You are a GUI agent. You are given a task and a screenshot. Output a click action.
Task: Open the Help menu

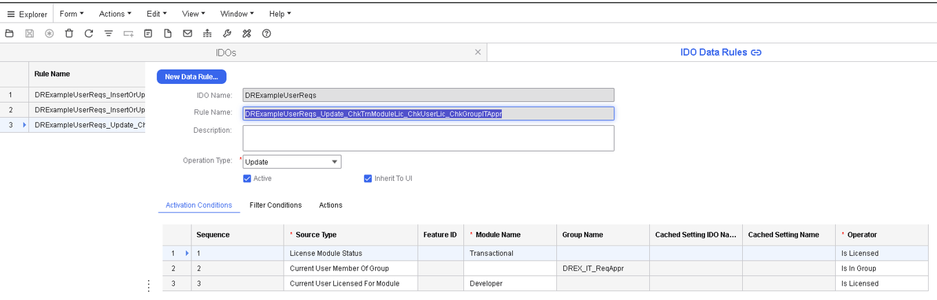[x=280, y=14]
